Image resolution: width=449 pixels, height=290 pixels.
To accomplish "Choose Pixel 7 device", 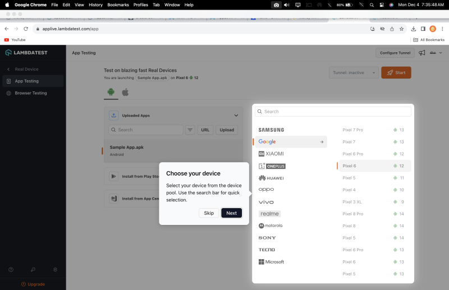I will (x=375, y=142).
